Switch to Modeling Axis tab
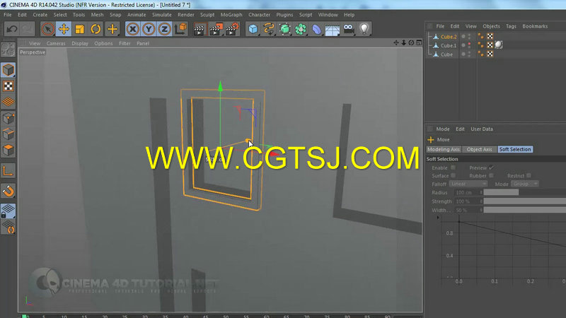Screen dimensions: 566x318 [x=444, y=149]
